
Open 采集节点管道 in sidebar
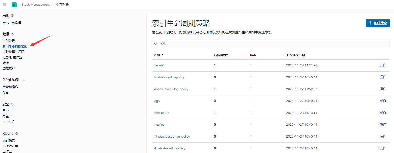(12, 22)
